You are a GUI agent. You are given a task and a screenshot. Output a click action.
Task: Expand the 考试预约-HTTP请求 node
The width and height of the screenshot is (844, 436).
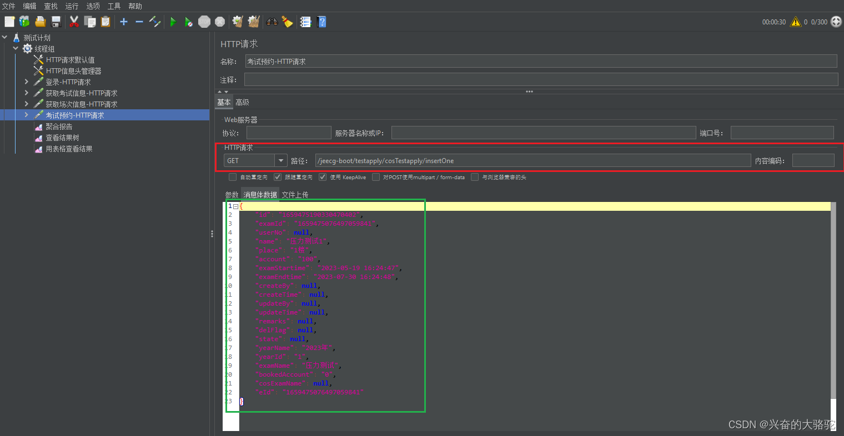26,115
